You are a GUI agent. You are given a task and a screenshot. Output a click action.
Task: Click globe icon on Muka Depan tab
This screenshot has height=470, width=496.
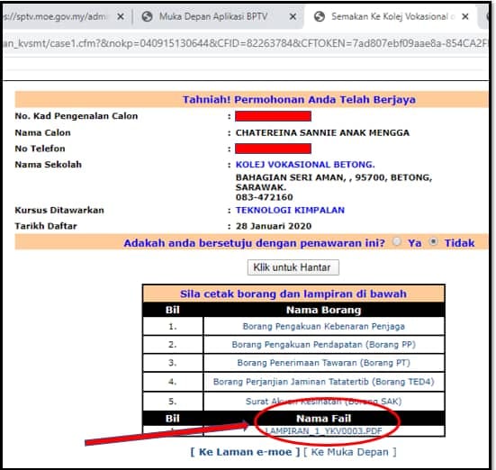click(147, 16)
